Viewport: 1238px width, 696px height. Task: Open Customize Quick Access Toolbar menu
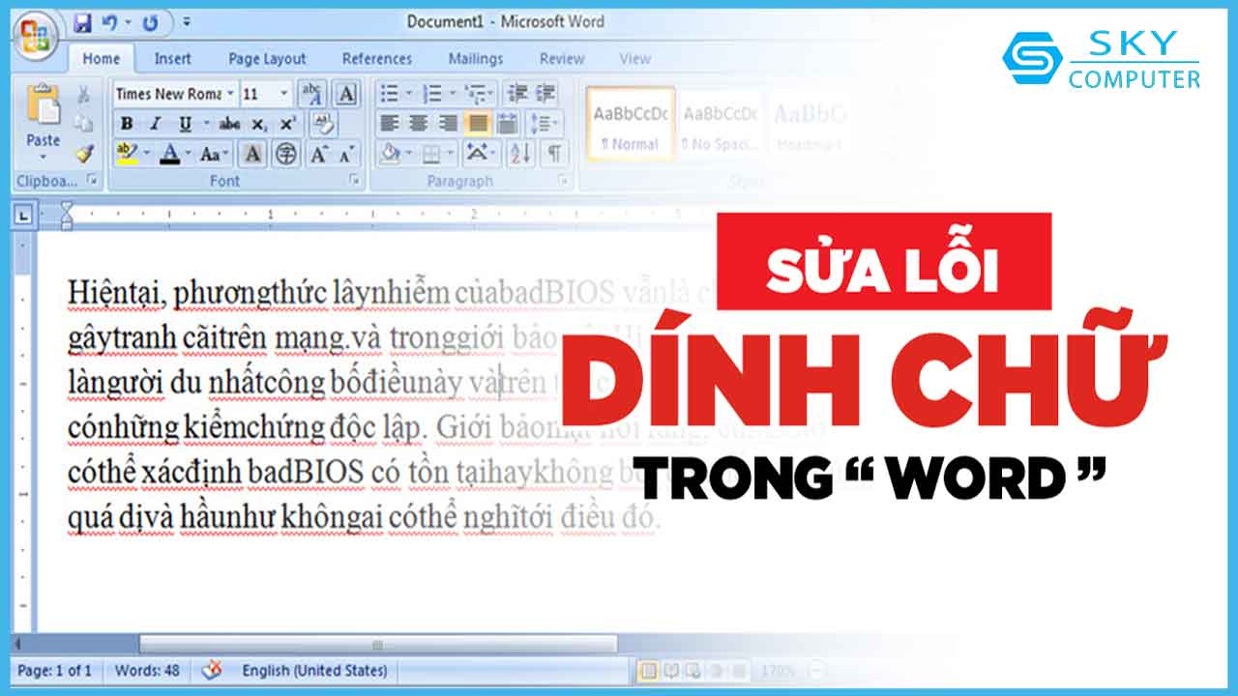pyautogui.click(x=187, y=22)
